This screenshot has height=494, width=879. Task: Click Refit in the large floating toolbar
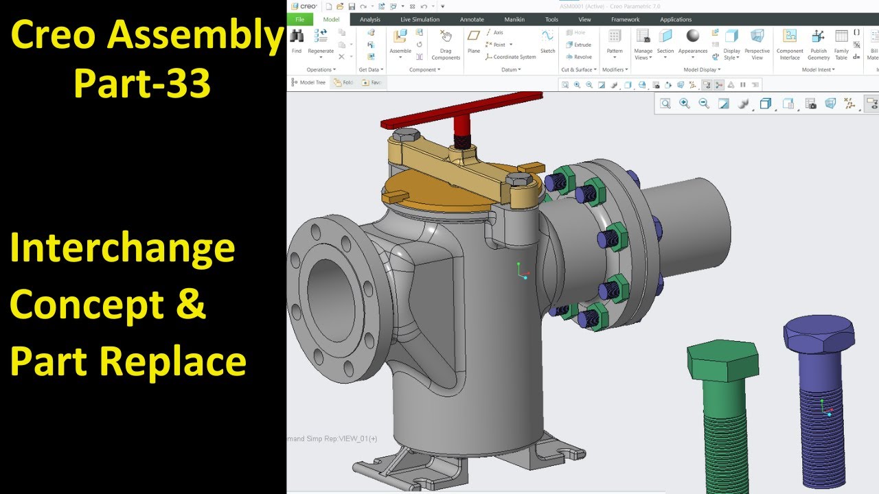click(665, 104)
